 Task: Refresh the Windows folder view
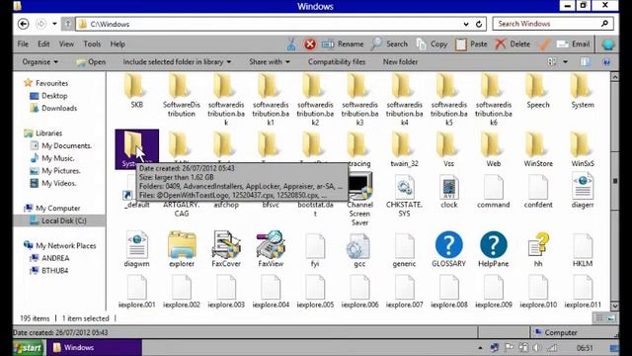pos(479,24)
